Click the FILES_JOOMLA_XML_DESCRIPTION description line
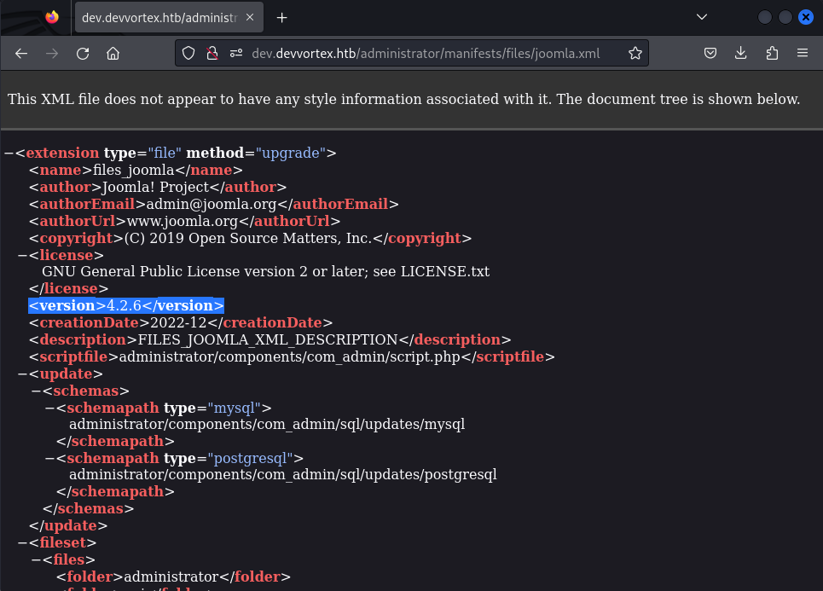Viewport: 823px width, 591px height. 270,339
